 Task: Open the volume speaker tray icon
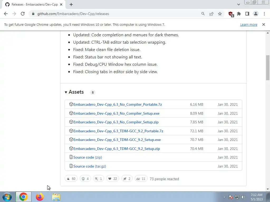coord(243,197)
